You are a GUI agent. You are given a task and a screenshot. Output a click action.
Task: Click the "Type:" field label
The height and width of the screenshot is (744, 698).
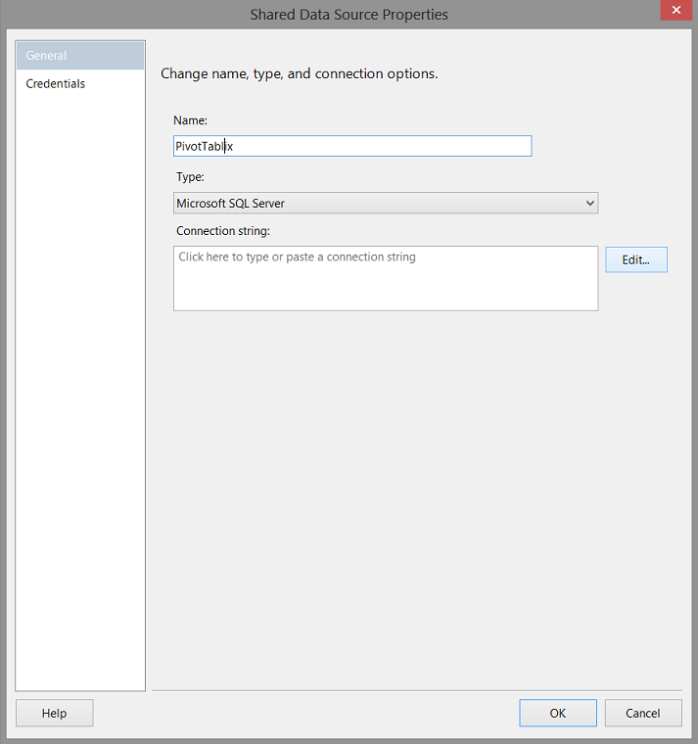pos(190,177)
